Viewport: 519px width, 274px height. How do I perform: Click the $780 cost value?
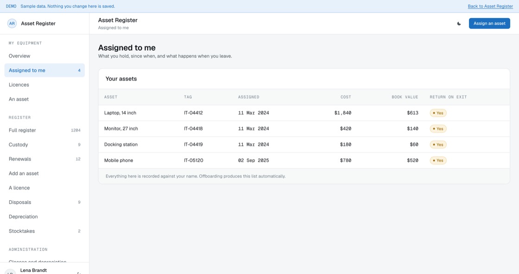pyautogui.click(x=346, y=160)
